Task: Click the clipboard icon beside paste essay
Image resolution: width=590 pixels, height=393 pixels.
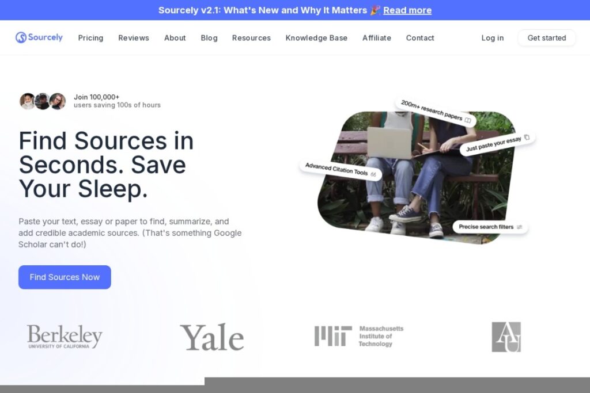Action: pos(527,137)
